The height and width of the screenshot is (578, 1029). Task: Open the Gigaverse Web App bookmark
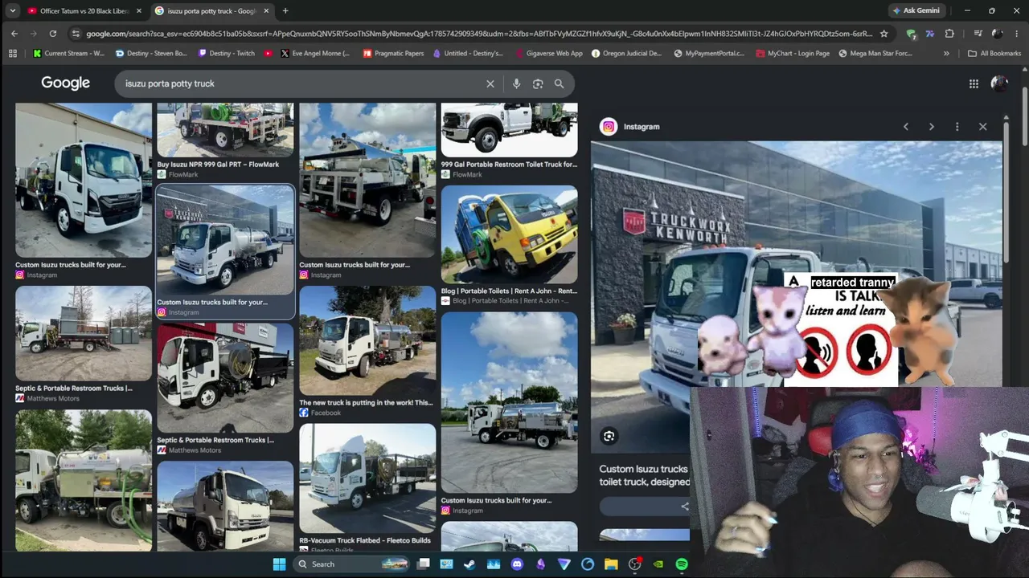point(547,54)
